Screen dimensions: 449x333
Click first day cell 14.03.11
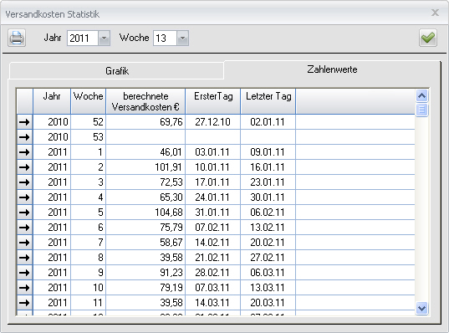tap(212, 303)
